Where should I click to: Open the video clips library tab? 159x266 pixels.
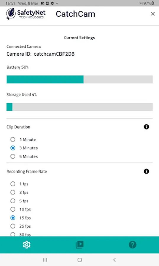pyautogui.click(x=79, y=245)
